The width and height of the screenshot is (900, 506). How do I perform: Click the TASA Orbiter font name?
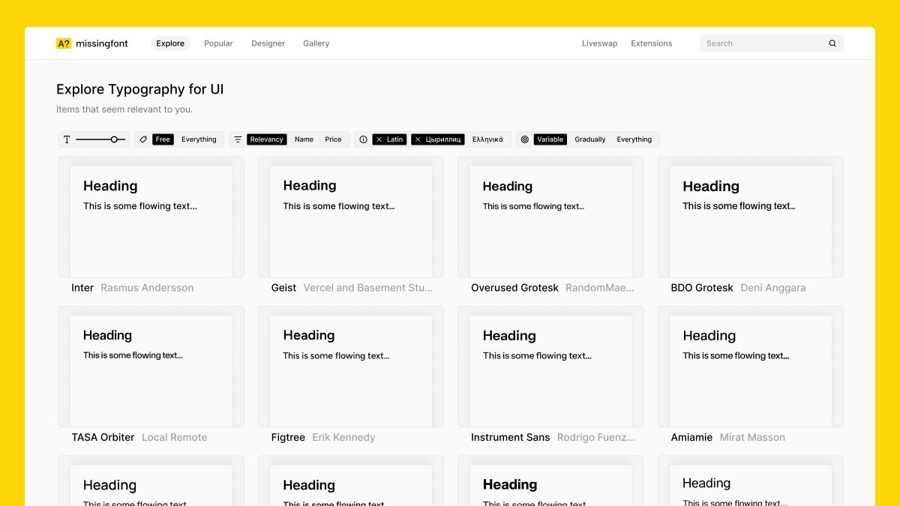tap(103, 437)
